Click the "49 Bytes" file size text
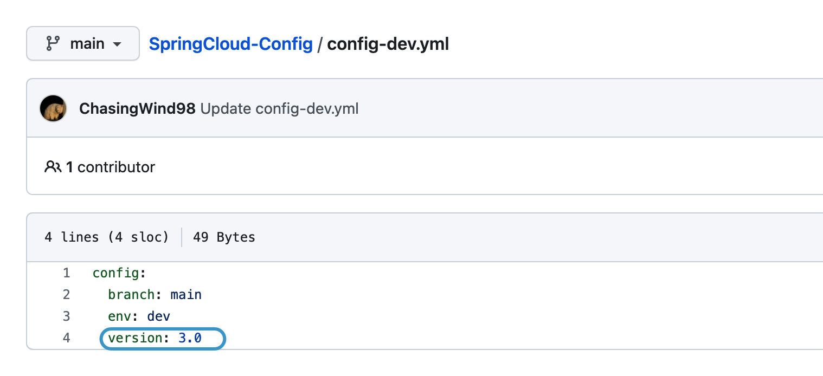The width and height of the screenshot is (823, 376). click(x=224, y=237)
